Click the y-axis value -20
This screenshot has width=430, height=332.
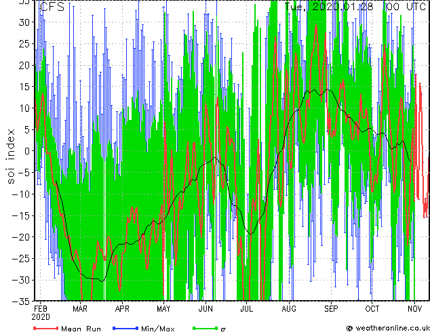coord(20,237)
